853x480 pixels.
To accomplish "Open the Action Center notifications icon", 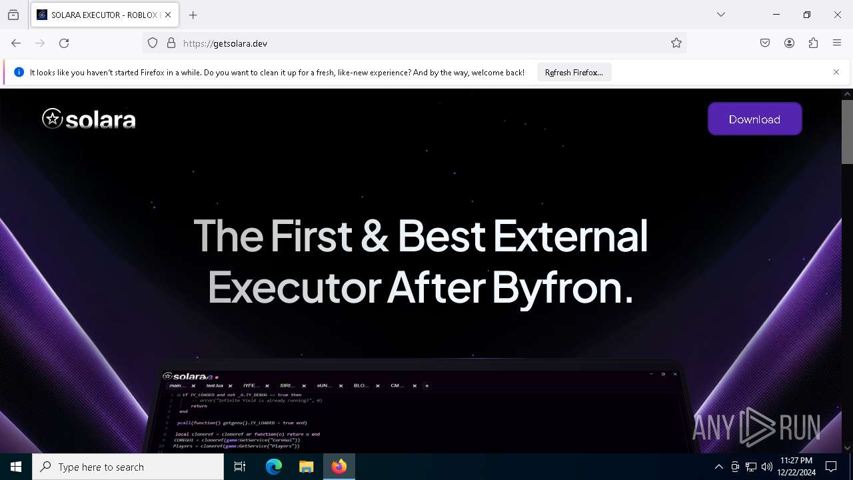I will pyautogui.click(x=831, y=467).
